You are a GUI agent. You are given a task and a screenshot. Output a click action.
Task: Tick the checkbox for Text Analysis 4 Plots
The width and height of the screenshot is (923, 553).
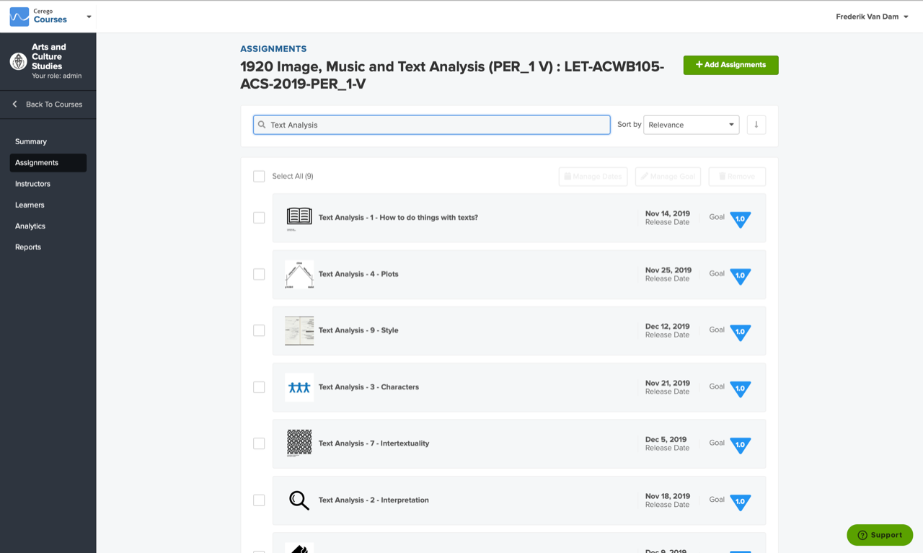pos(259,274)
